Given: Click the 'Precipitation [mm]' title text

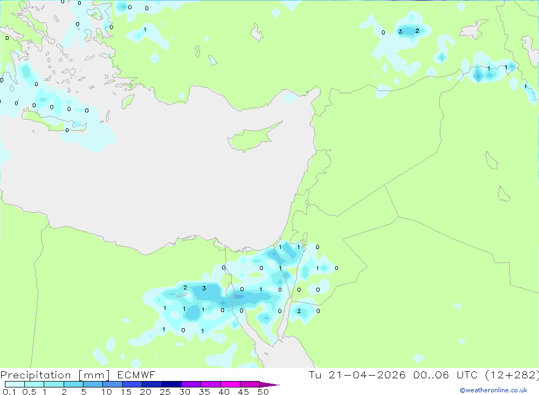Looking at the screenshot, I should (55, 375).
